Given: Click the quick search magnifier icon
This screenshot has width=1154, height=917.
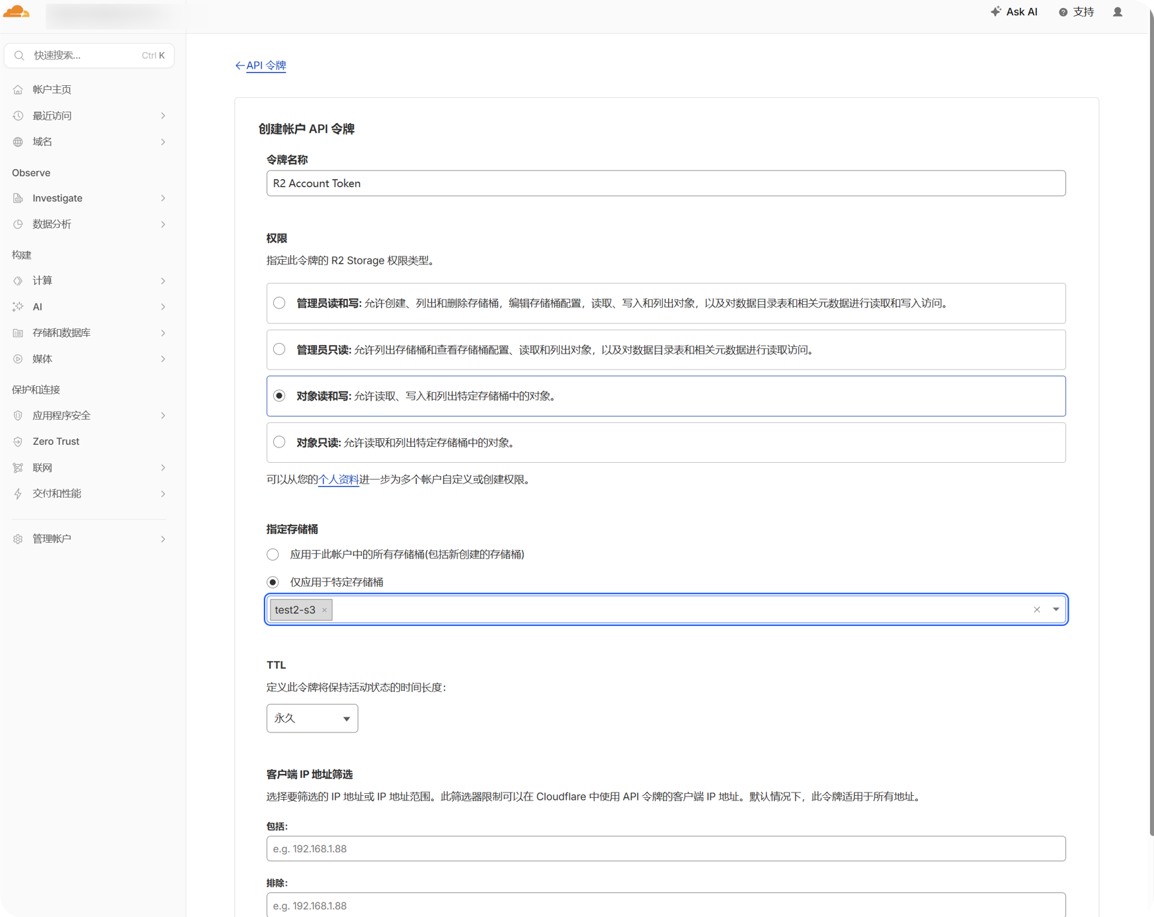Looking at the screenshot, I should 19,55.
